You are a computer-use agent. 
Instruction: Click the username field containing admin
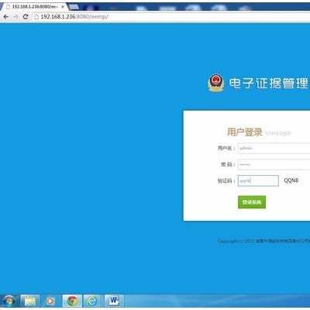[x=274, y=148]
